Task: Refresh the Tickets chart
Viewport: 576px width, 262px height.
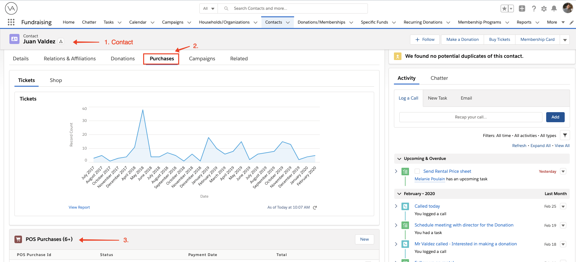Action: click(315, 207)
